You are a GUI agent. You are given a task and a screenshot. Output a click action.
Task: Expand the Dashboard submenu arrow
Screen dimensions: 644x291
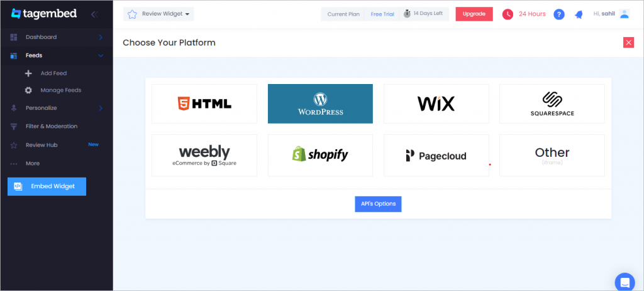[101, 37]
